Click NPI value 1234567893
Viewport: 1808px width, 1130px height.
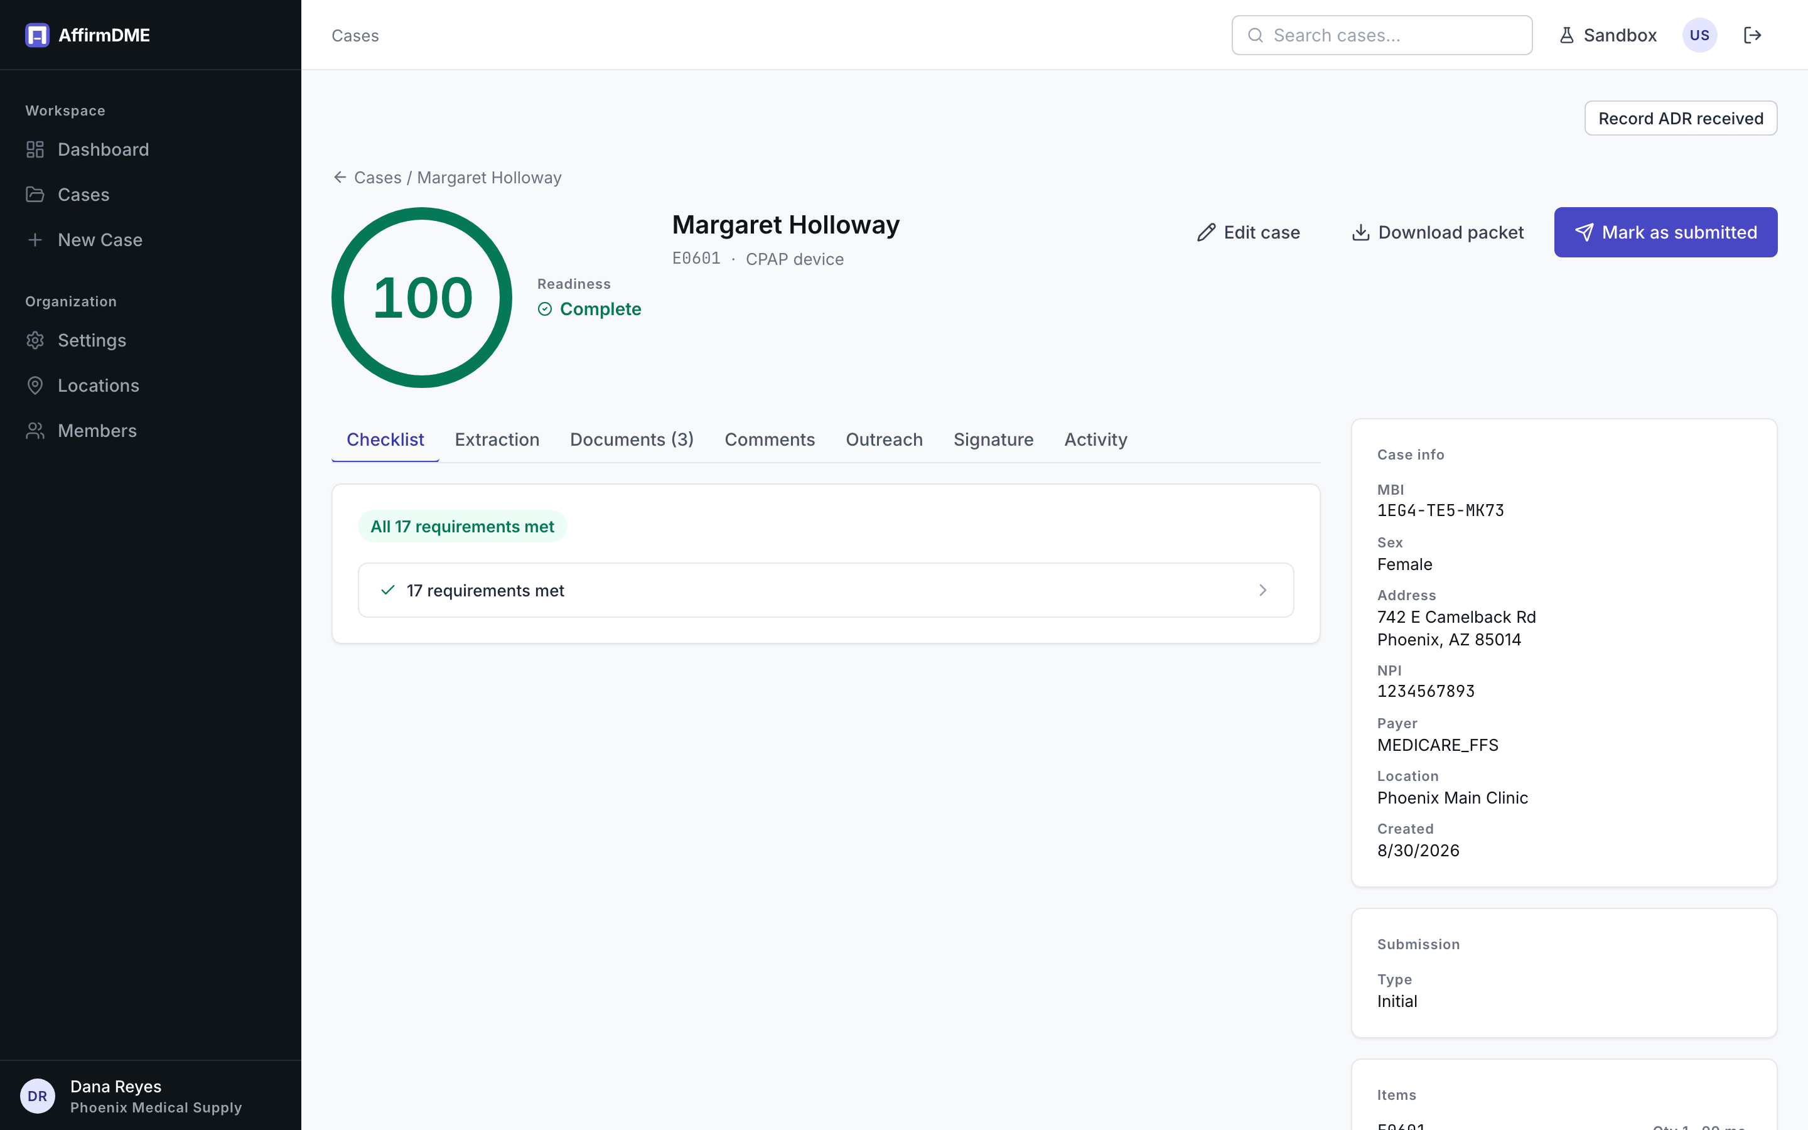click(1426, 691)
